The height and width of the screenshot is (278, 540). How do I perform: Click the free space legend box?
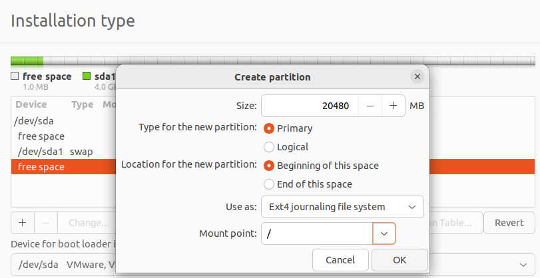(15, 76)
